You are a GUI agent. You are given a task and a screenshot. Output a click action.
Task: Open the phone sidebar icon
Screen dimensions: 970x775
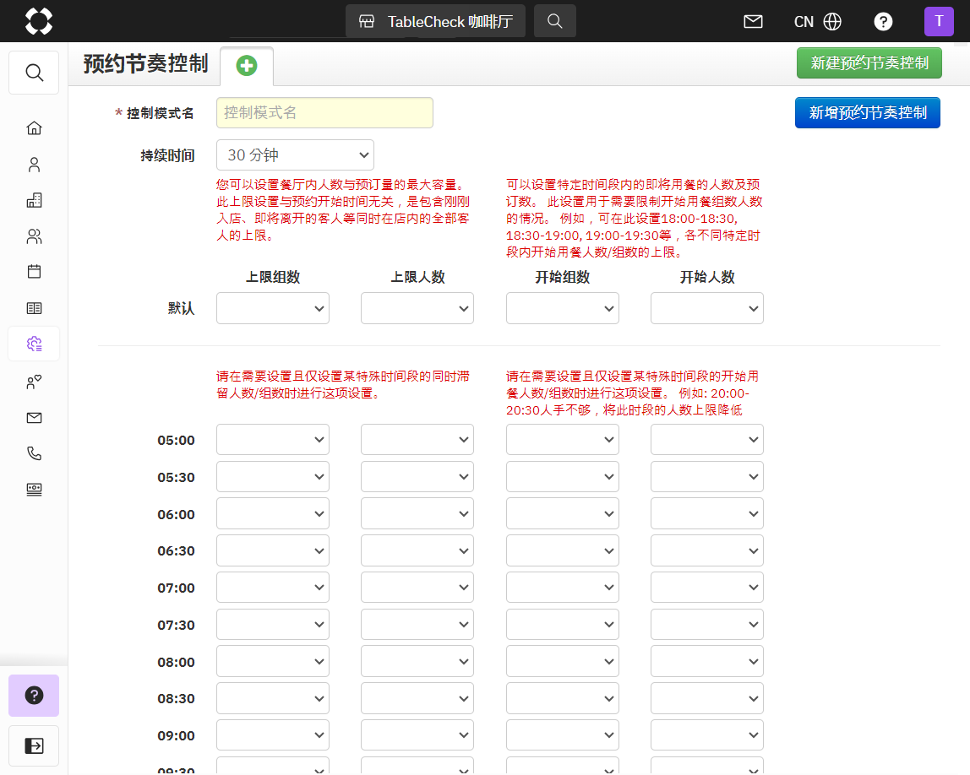point(34,453)
